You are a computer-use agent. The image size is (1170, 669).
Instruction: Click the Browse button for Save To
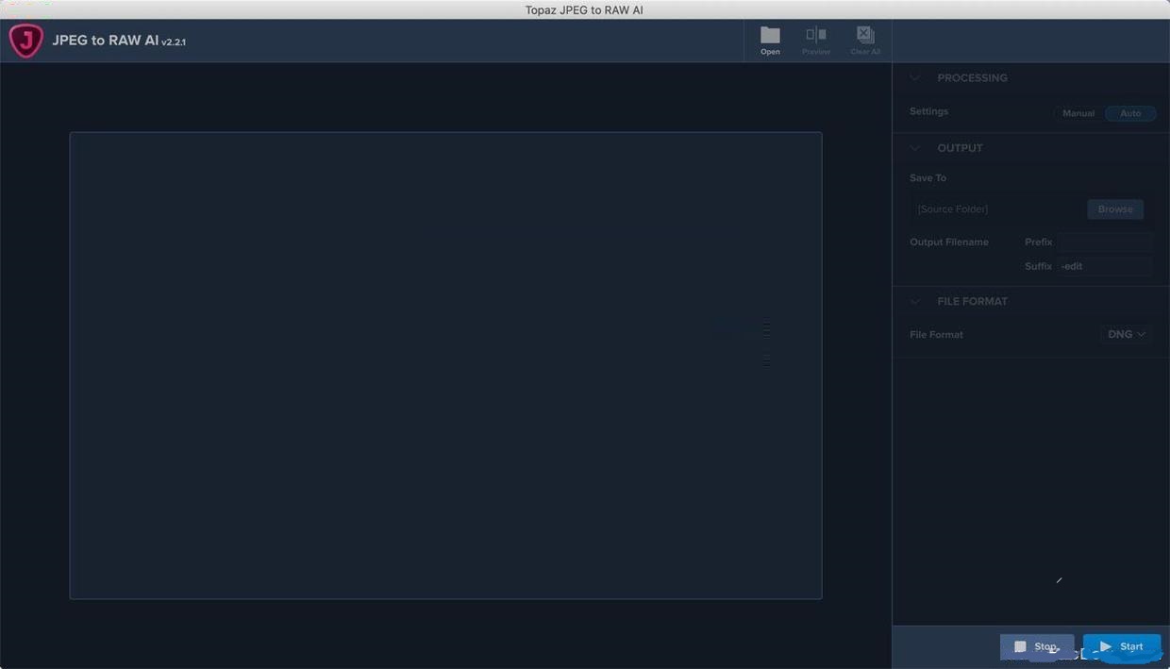click(x=1115, y=209)
